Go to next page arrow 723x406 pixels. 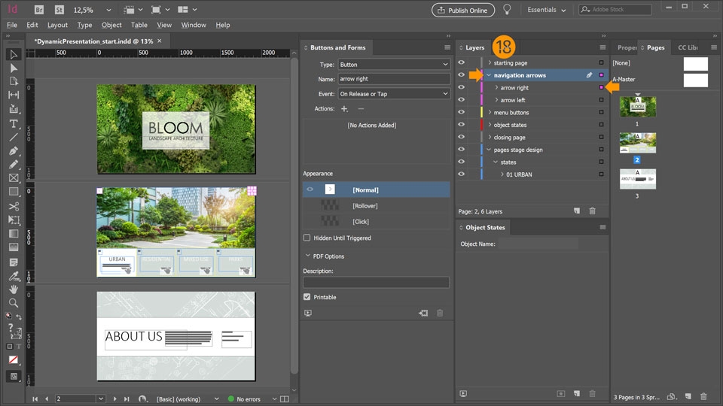pyautogui.click(x=114, y=399)
